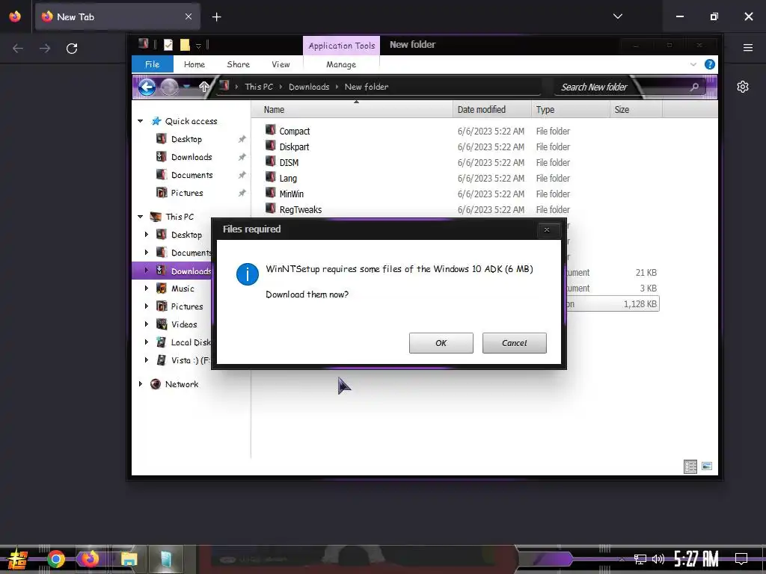Go up one folder level

pyautogui.click(x=204, y=87)
